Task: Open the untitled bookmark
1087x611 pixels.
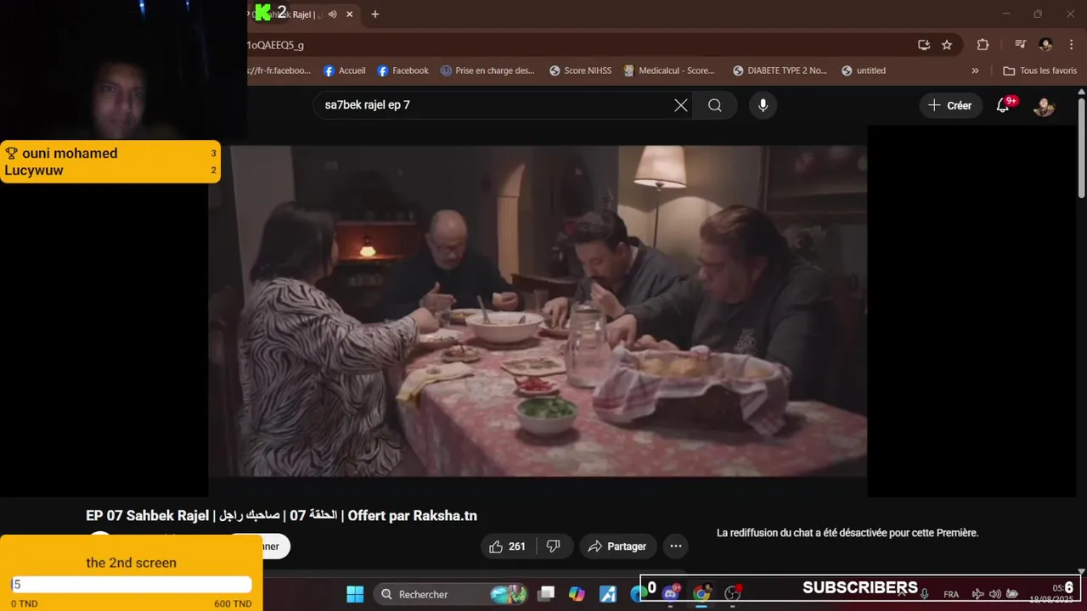Action: [x=864, y=70]
